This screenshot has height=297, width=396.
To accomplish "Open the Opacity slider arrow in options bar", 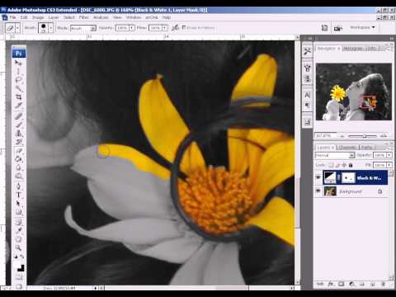I will coord(132,28).
